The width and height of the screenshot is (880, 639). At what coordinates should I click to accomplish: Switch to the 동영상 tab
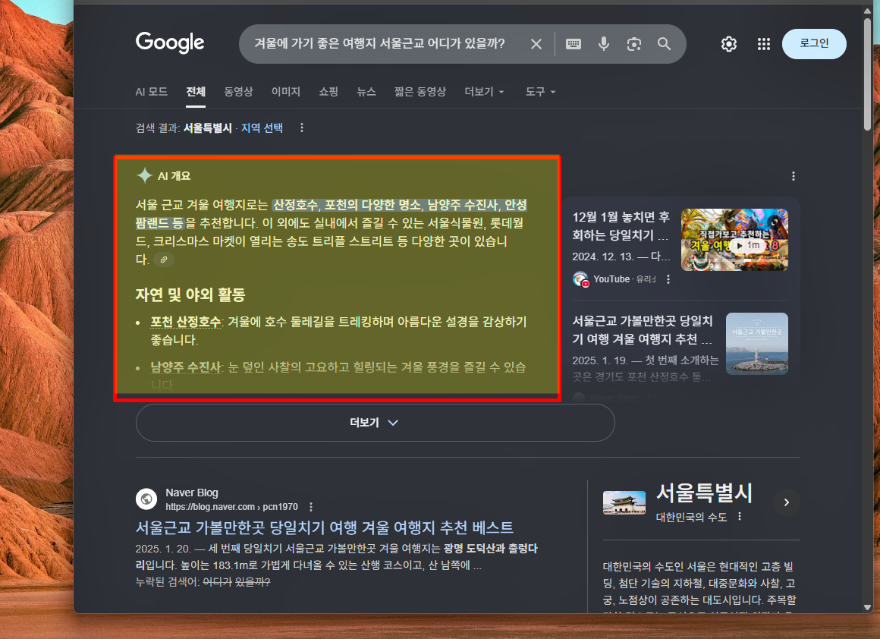(238, 92)
